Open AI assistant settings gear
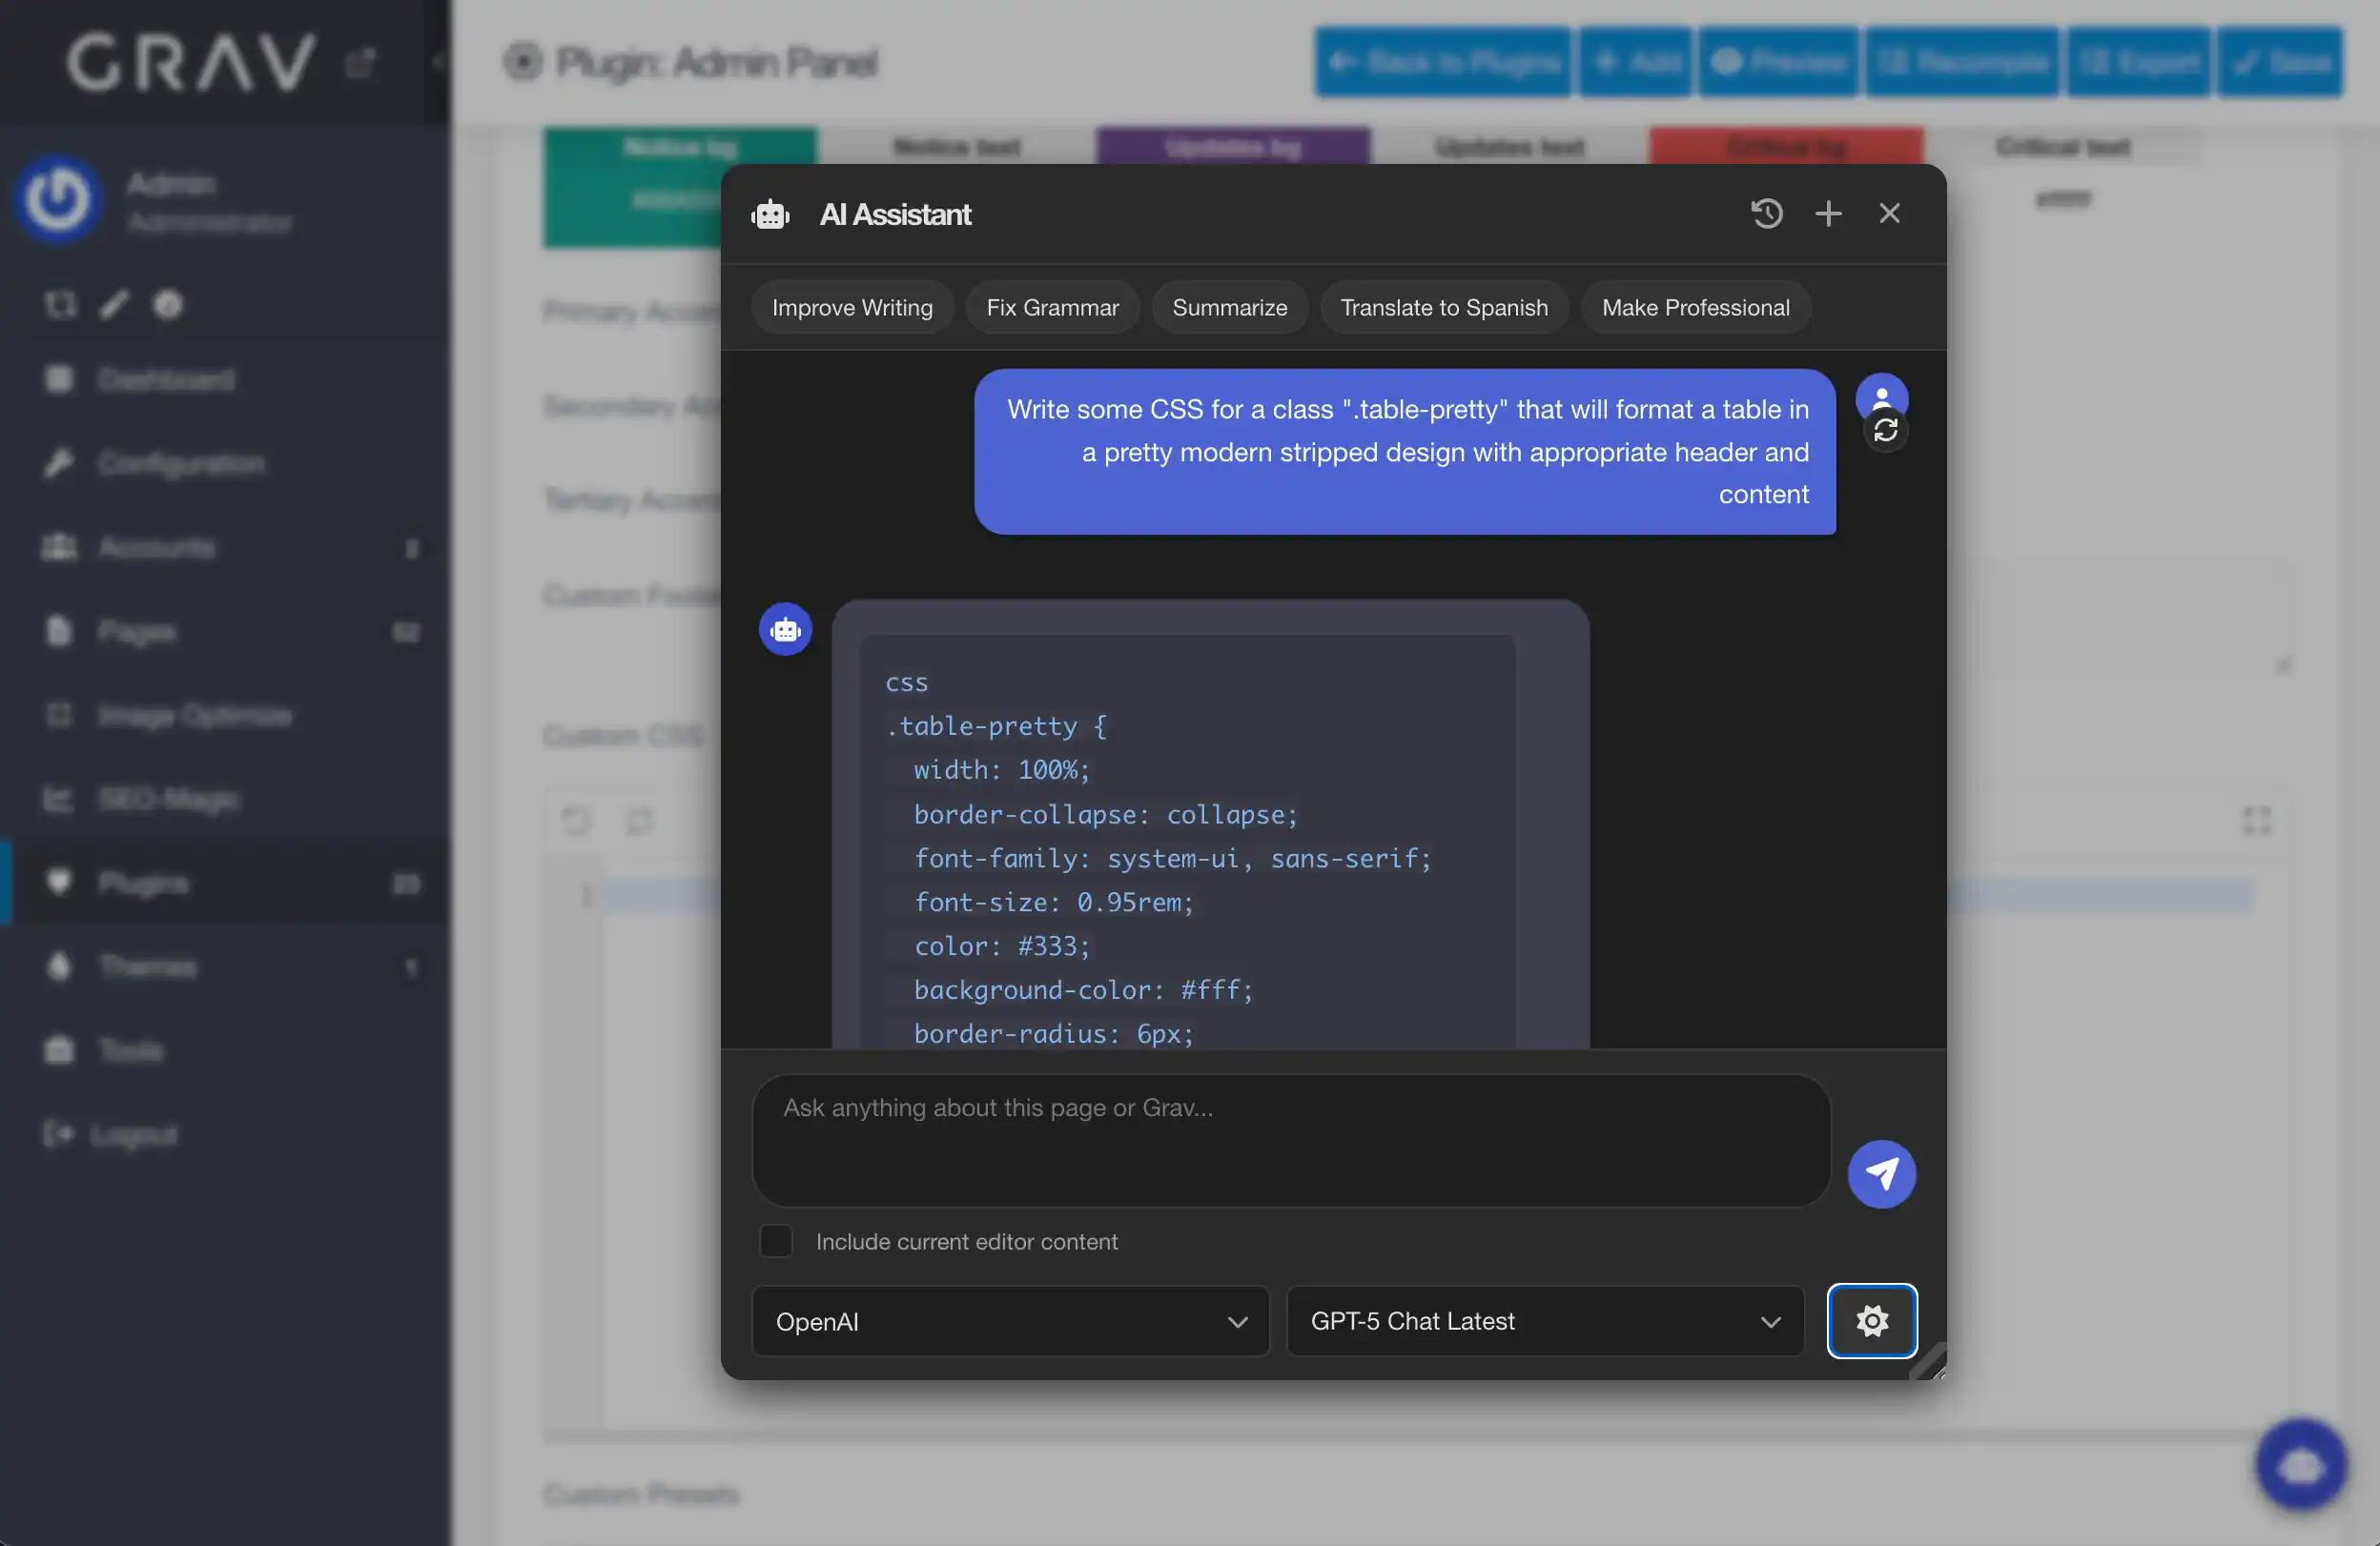 (1871, 1320)
